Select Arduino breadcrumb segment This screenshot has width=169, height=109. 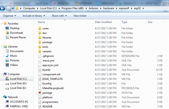[x=93, y=8]
